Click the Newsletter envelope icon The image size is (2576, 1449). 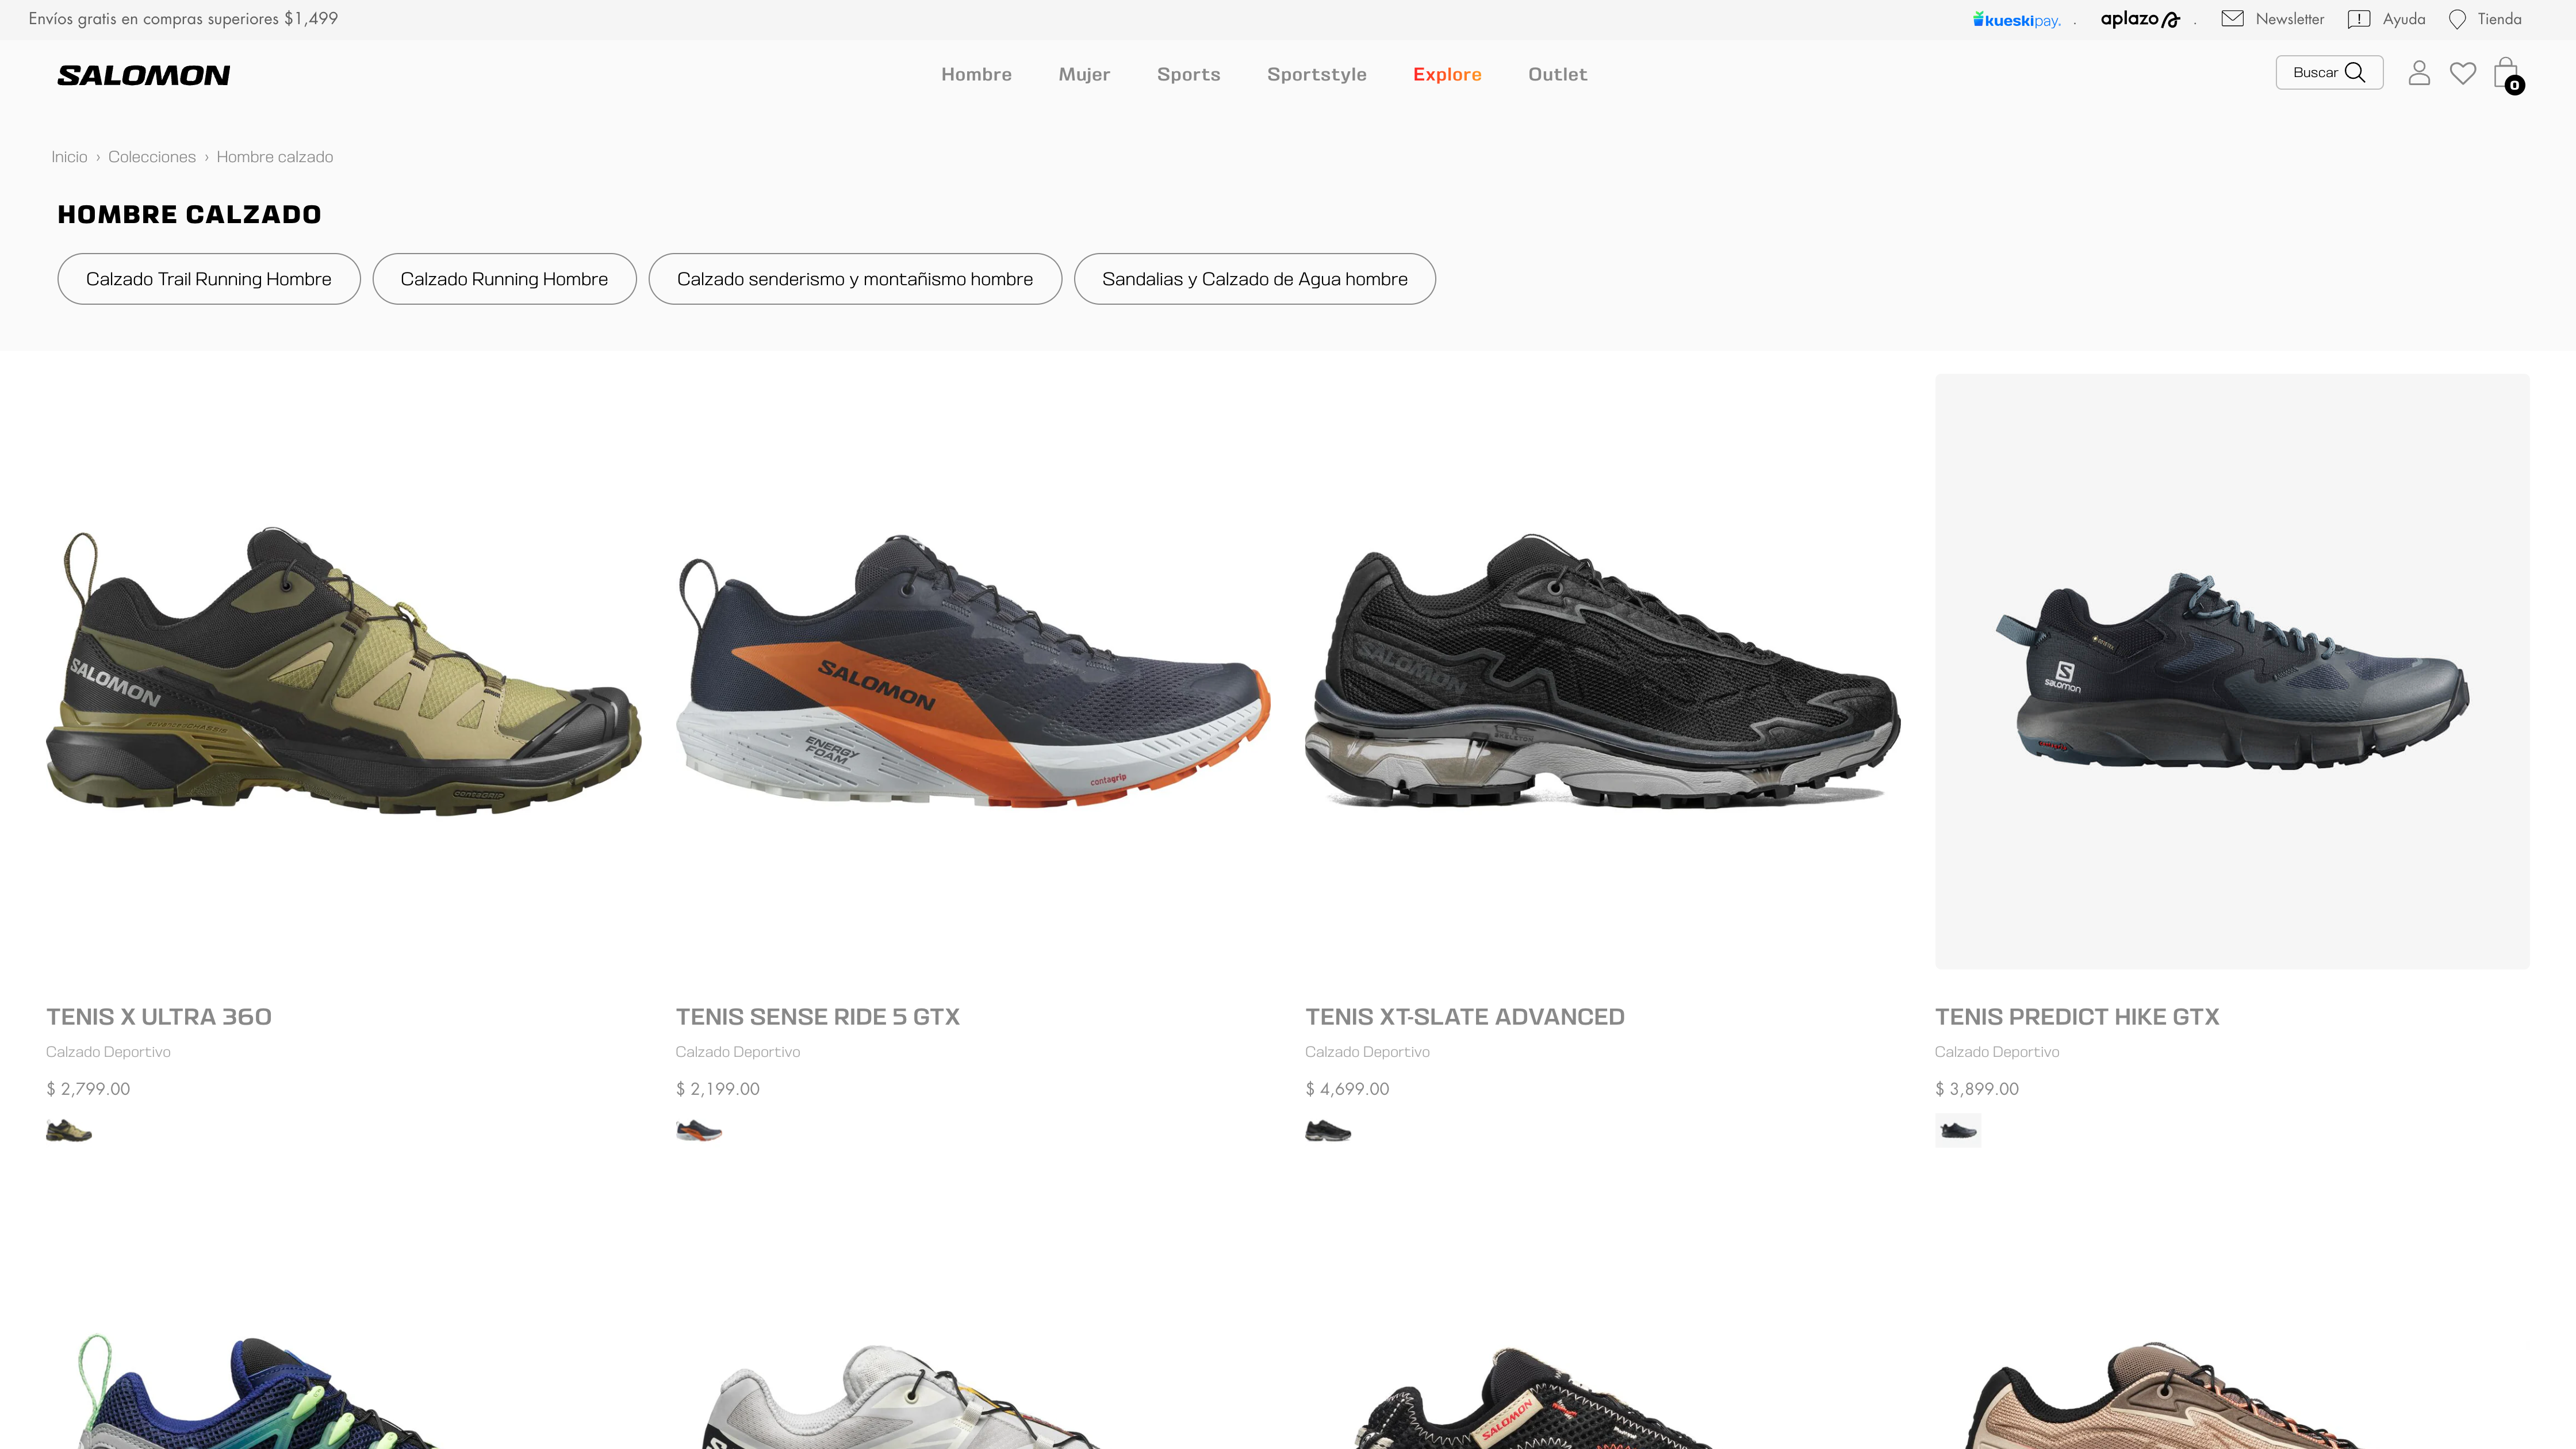tap(2234, 18)
